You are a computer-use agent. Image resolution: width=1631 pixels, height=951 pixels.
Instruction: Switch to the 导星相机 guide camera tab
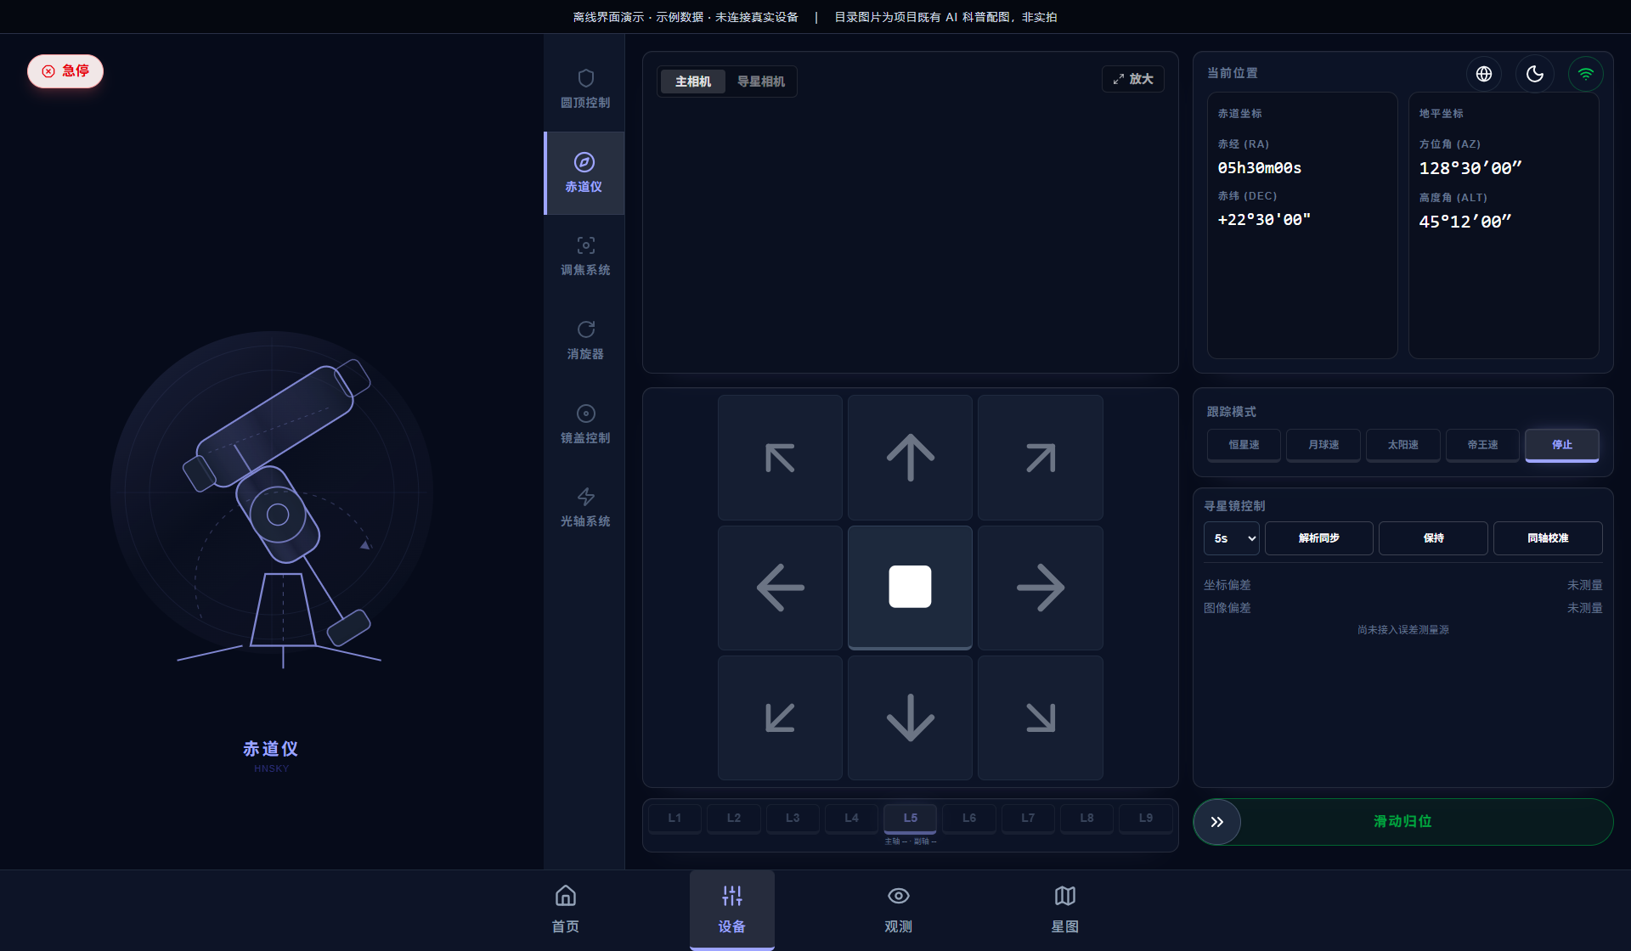761,82
